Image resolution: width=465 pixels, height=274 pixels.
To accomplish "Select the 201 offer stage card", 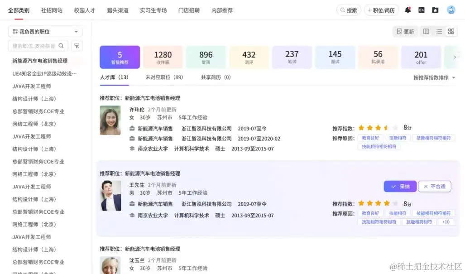I will 421,57.
